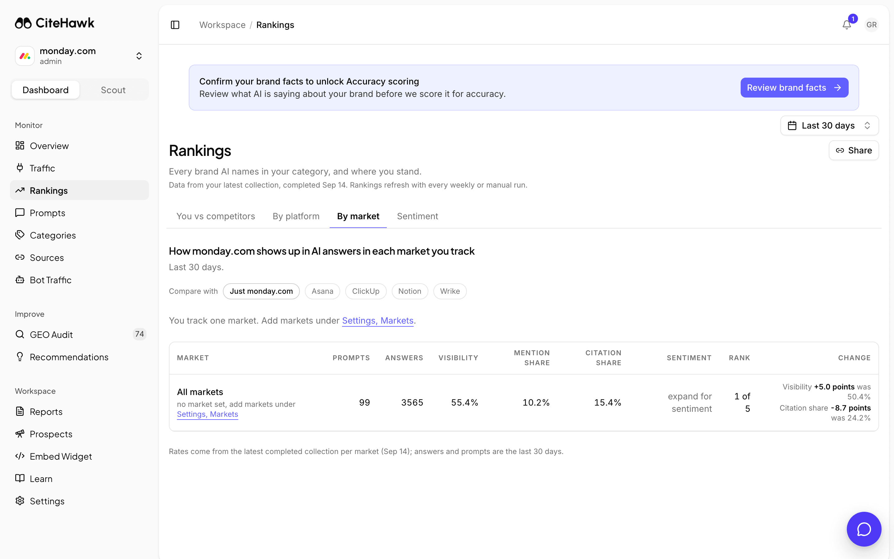Click the Overview grid icon
This screenshot has height=559, width=894.
coord(20,146)
